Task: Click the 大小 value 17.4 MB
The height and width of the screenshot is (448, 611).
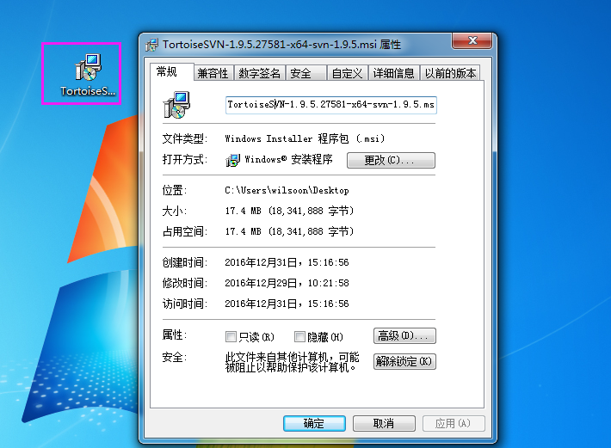Action: pos(289,211)
